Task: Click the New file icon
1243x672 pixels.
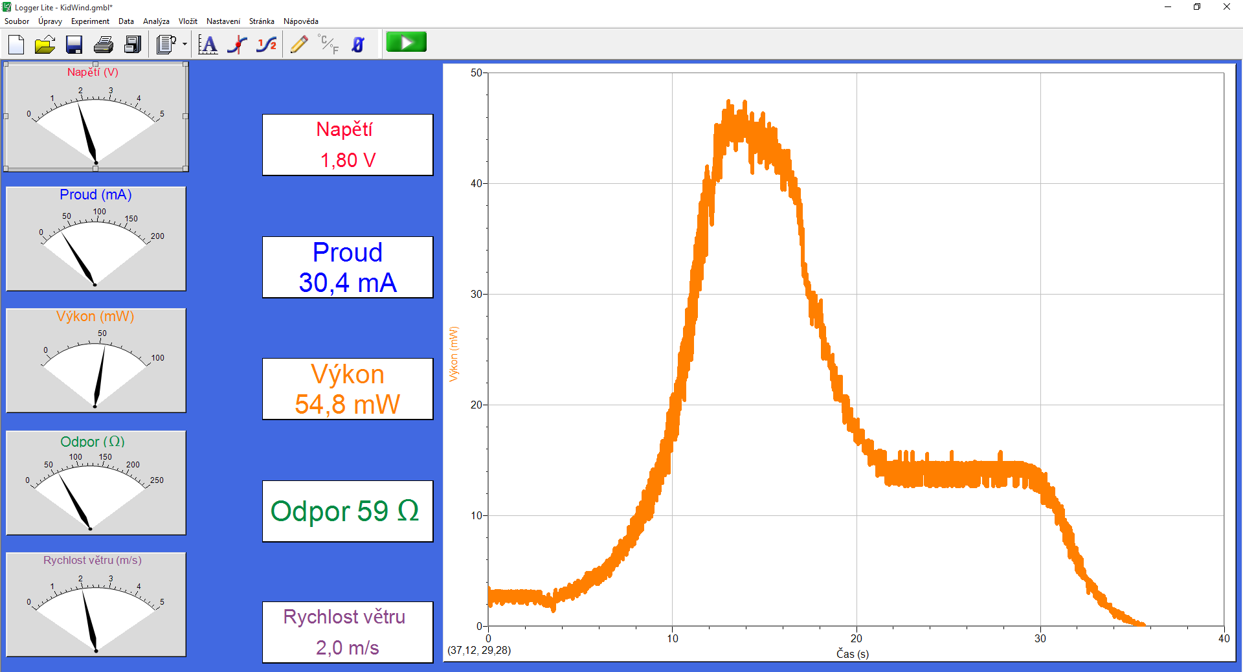Action: pos(16,44)
